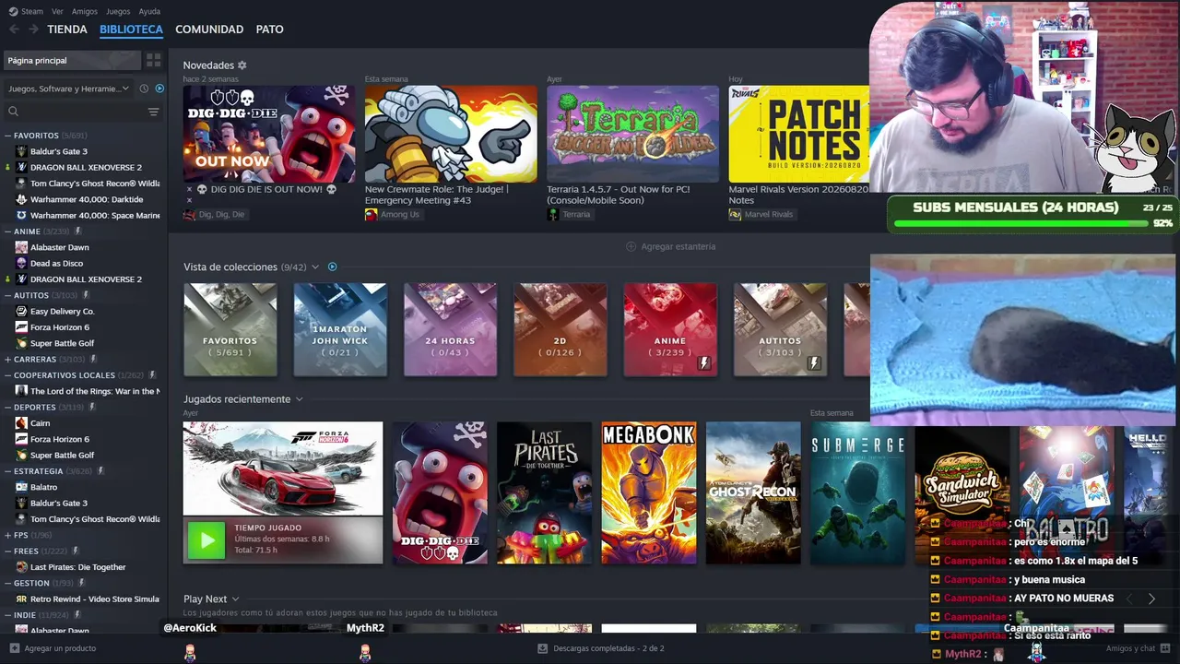Viewport: 1180px width, 664px height.
Task: Collapse the DEPORTES collection
Action: click(x=7, y=407)
